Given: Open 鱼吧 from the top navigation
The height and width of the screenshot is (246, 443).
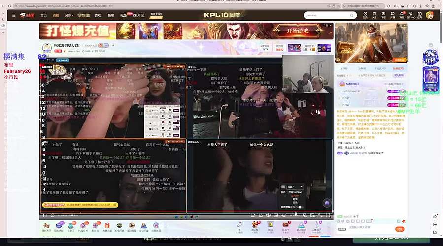Looking at the screenshot, I should point(111,15).
